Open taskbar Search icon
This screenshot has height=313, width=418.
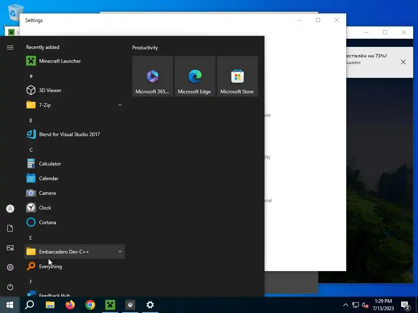pyautogui.click(x=29, y=305)
